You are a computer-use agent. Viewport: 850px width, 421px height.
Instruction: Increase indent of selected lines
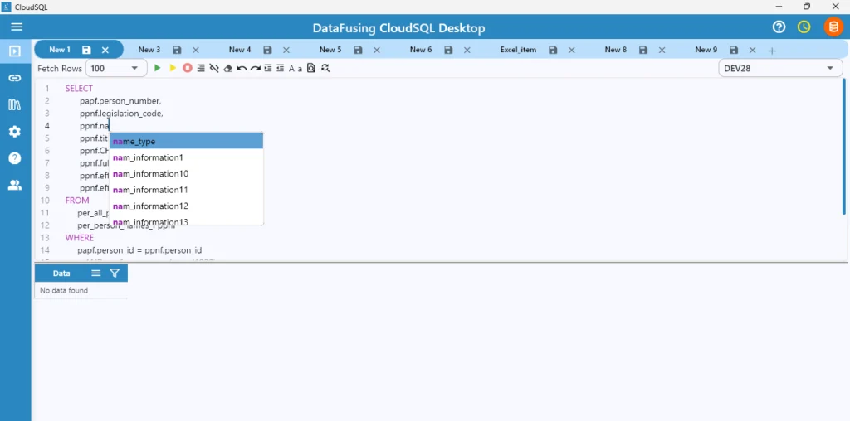click(x=268, y=68)
